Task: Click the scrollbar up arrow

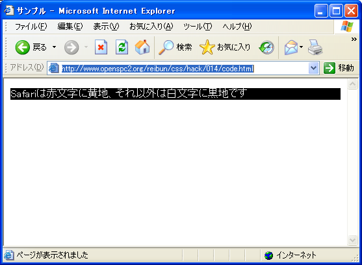Action: pos(352,84)
